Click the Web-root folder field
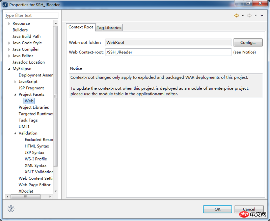The height and width of the screenshot is (221, 270). coord(168,42)
